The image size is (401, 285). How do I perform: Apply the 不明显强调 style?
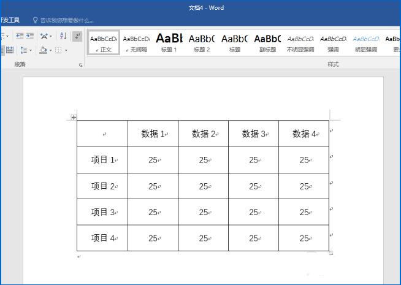[x=300, y=43]
